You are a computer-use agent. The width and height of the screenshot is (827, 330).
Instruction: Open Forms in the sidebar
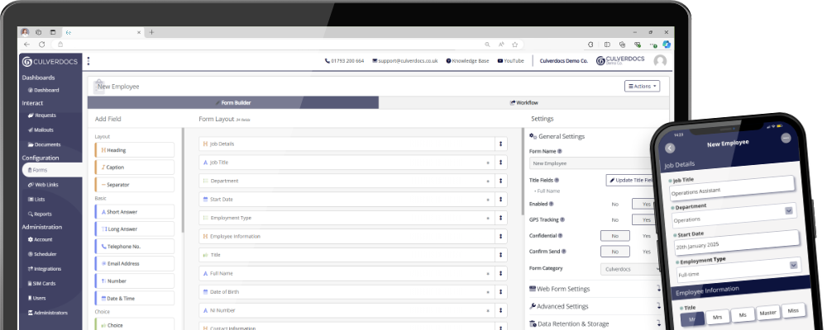[x=52, y=170]
